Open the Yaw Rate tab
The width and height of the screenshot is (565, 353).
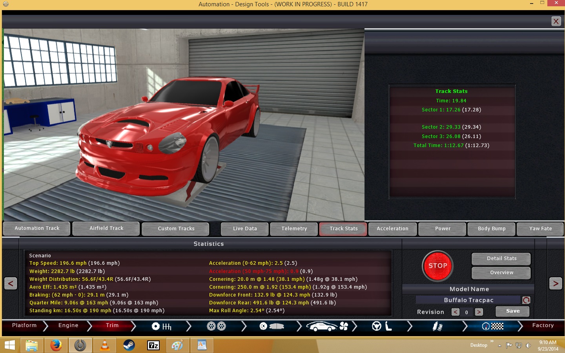pos(541,229)
